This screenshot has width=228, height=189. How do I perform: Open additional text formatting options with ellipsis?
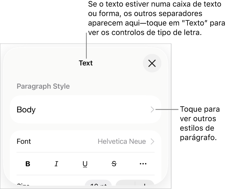point(143,164)
